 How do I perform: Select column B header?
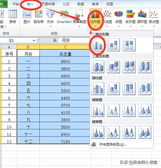(28, 47)
